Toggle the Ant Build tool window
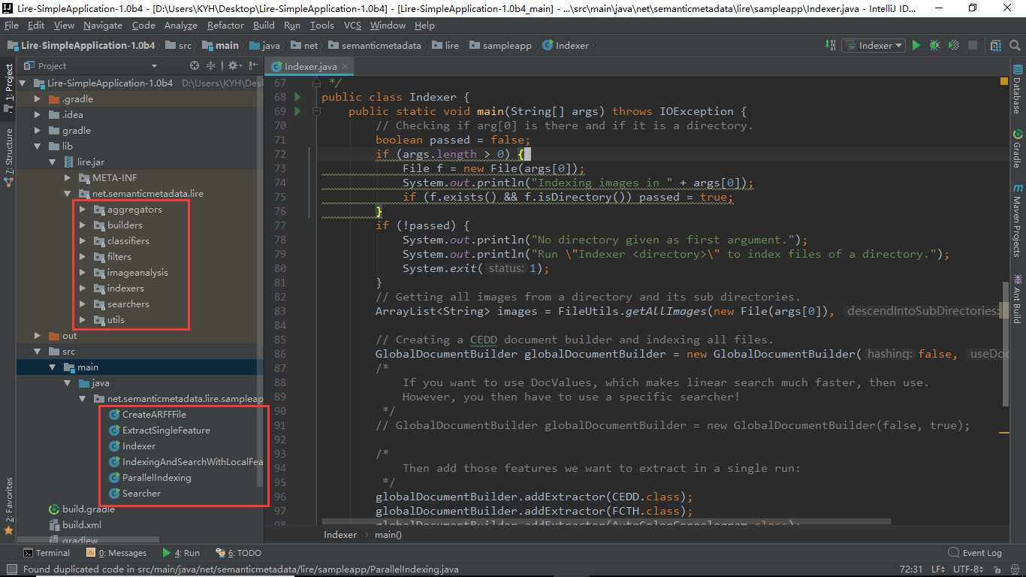 [1017, 298]
